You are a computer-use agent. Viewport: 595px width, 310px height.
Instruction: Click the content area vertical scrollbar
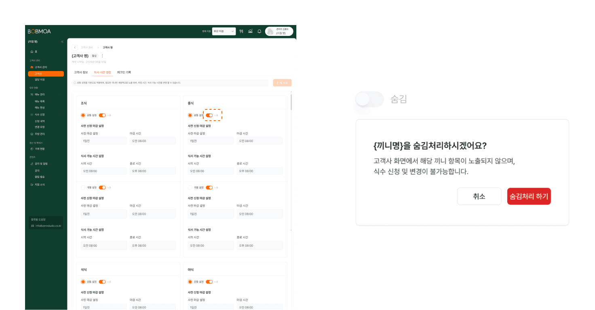[x=291, y=102]
